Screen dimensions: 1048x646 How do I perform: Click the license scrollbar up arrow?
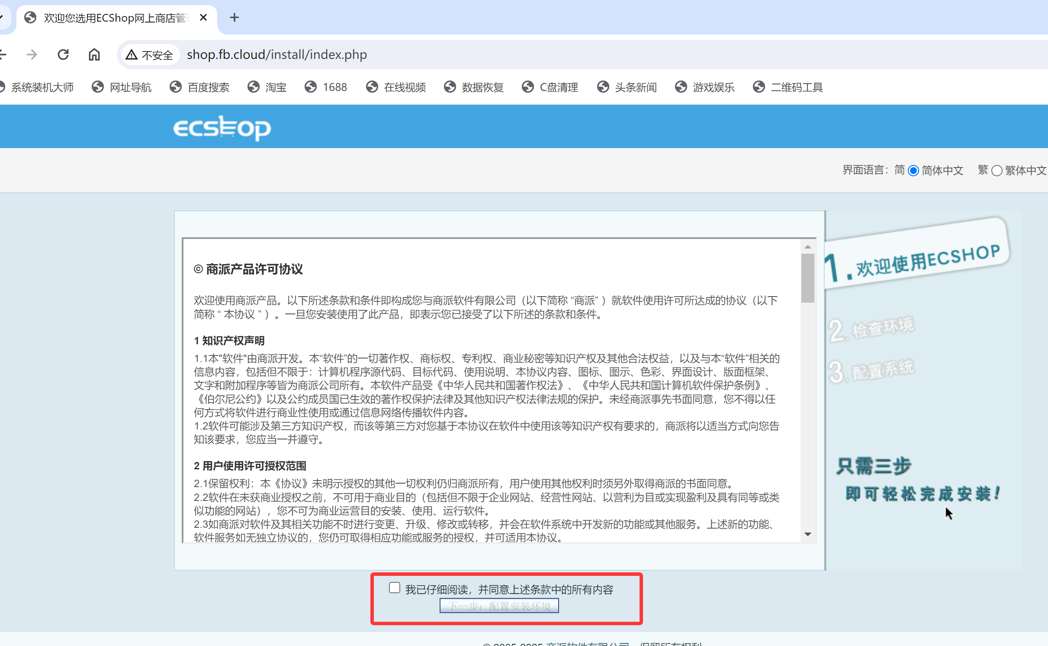tap(807, 247)
